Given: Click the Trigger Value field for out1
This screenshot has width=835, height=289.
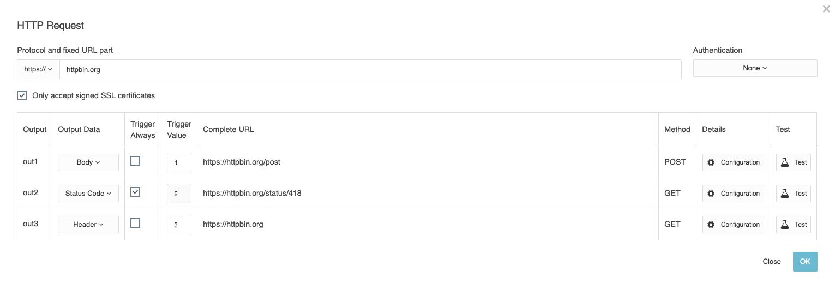Looking at the screenshot, I should (x=179, y=162).
